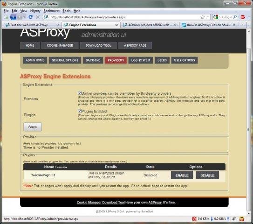Open the DOWNLOAD TOOL page
The width and height of the screenshot is (253, 224).
(98, 46)
